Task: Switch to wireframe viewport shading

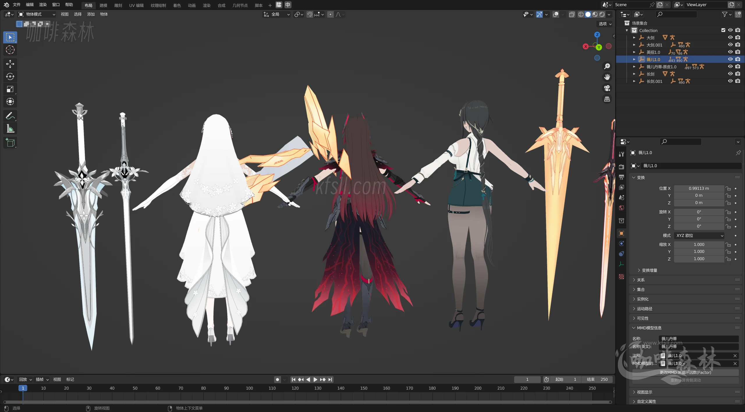Action: click(581, 14)
